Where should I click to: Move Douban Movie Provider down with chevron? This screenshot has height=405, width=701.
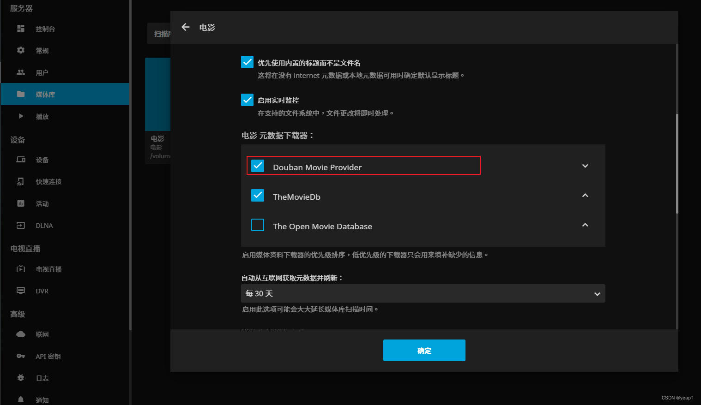point(585,166)
